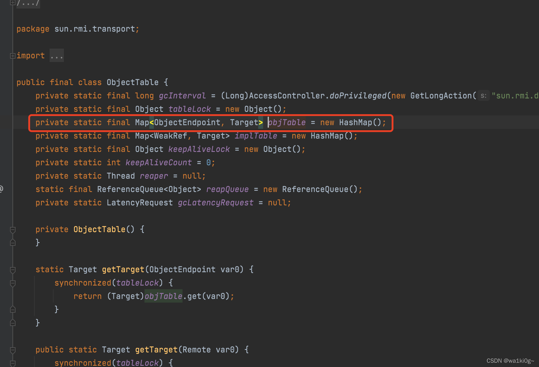Click the reaper Thread field name
The height and width of the screenshot is (367, 539).
click(x=154, y=176)
